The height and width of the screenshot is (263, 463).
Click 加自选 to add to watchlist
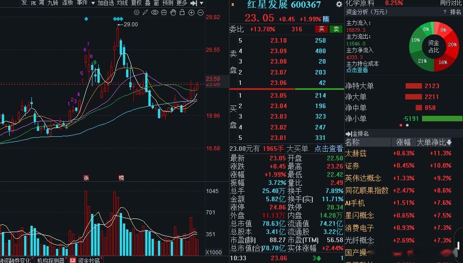point(106,3)
